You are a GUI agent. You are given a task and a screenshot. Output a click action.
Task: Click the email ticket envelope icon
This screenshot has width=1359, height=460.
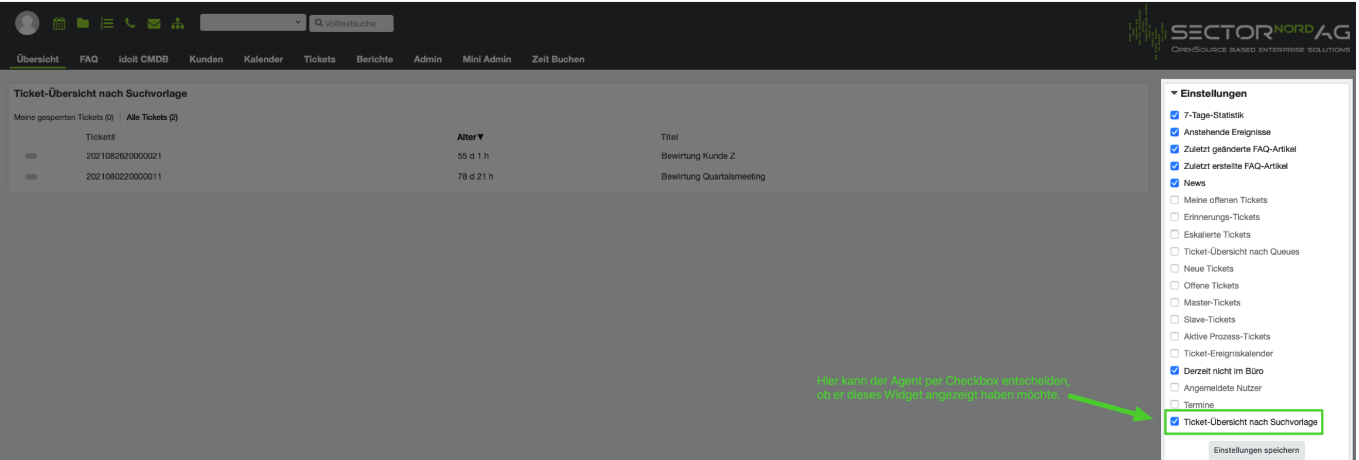[154, 23]
